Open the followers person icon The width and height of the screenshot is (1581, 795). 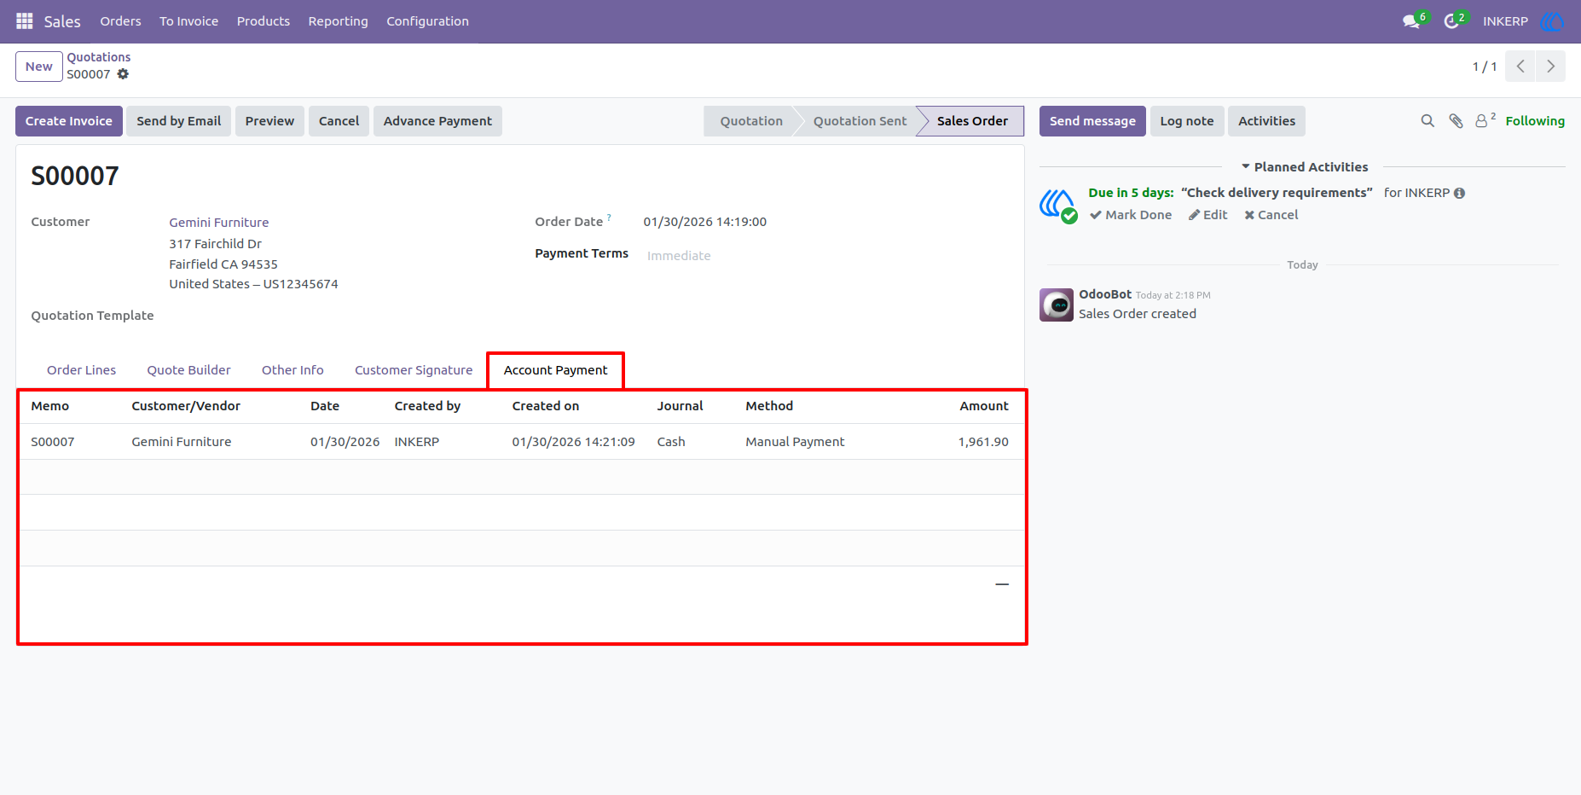1485,120
